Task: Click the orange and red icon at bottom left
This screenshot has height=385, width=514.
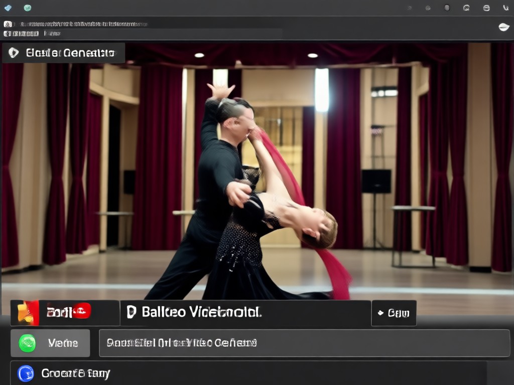Action: coord(28,313)
